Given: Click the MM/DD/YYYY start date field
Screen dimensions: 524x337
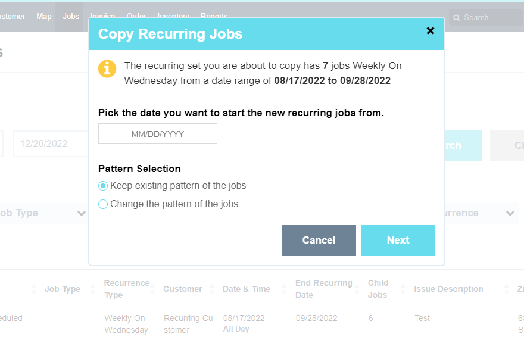Looking at the screenshot, I should [x=158, y=134].
